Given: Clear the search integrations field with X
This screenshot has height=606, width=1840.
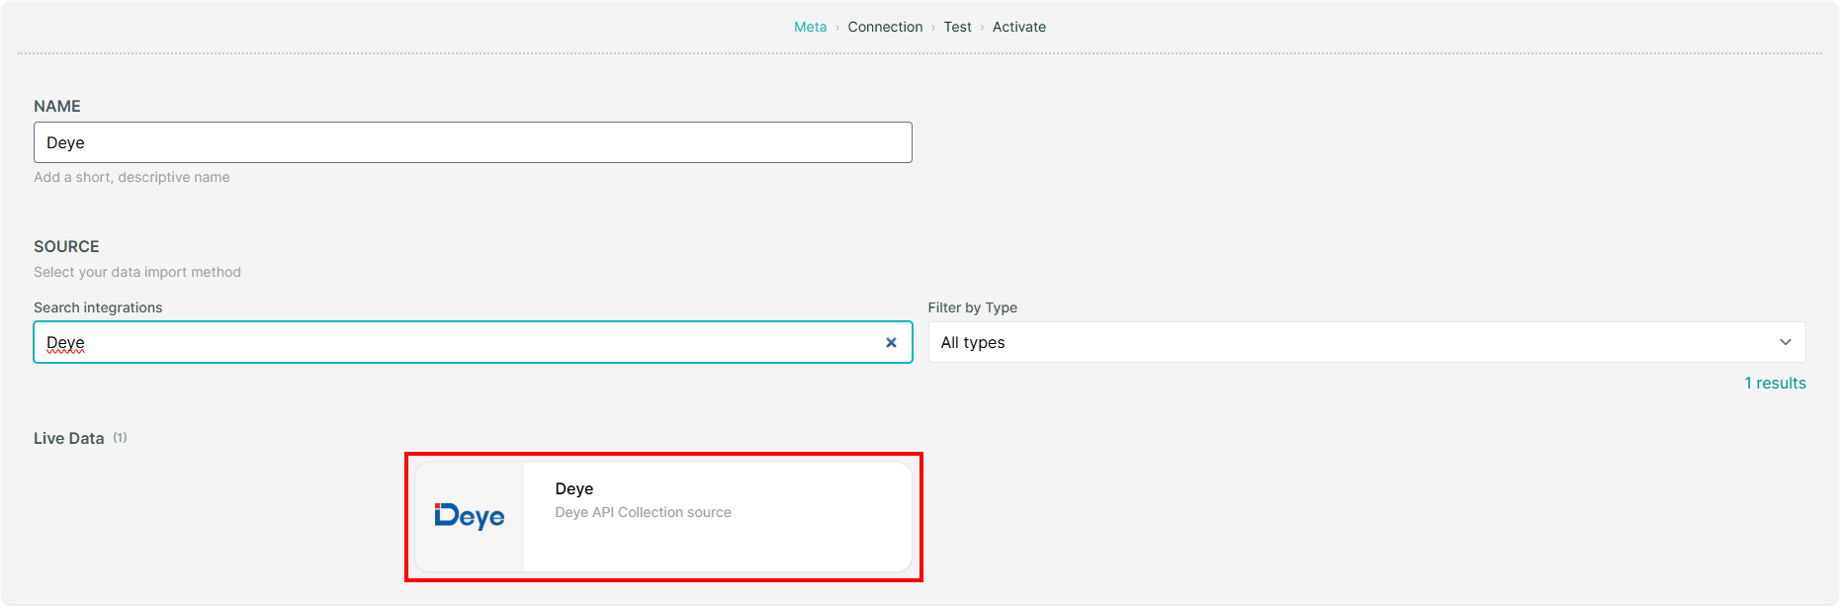Looking at the screenshot, I should pyautogui.click(x=891, y=342).
